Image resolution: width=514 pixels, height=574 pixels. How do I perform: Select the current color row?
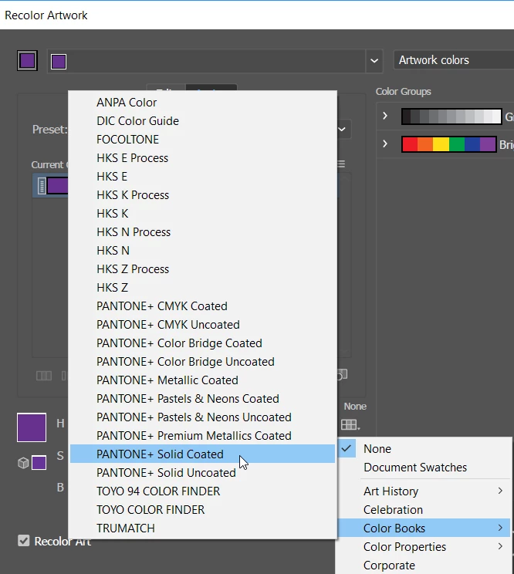[x=52, y=186]
